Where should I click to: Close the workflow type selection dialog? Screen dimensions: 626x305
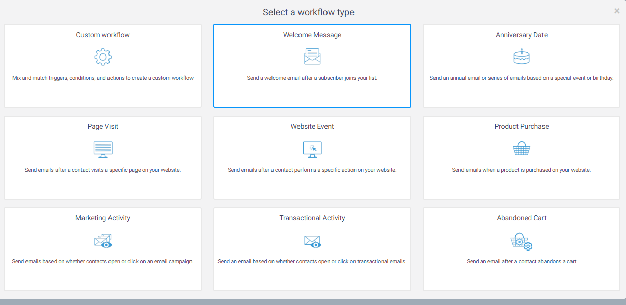[617, 11]
